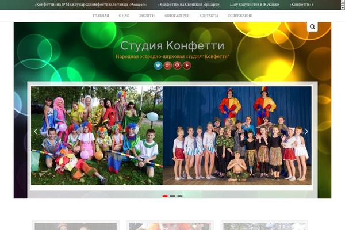Open the YouTube social icon
The height and width of the screenshot is (230, 345).
tap(187, 66)
